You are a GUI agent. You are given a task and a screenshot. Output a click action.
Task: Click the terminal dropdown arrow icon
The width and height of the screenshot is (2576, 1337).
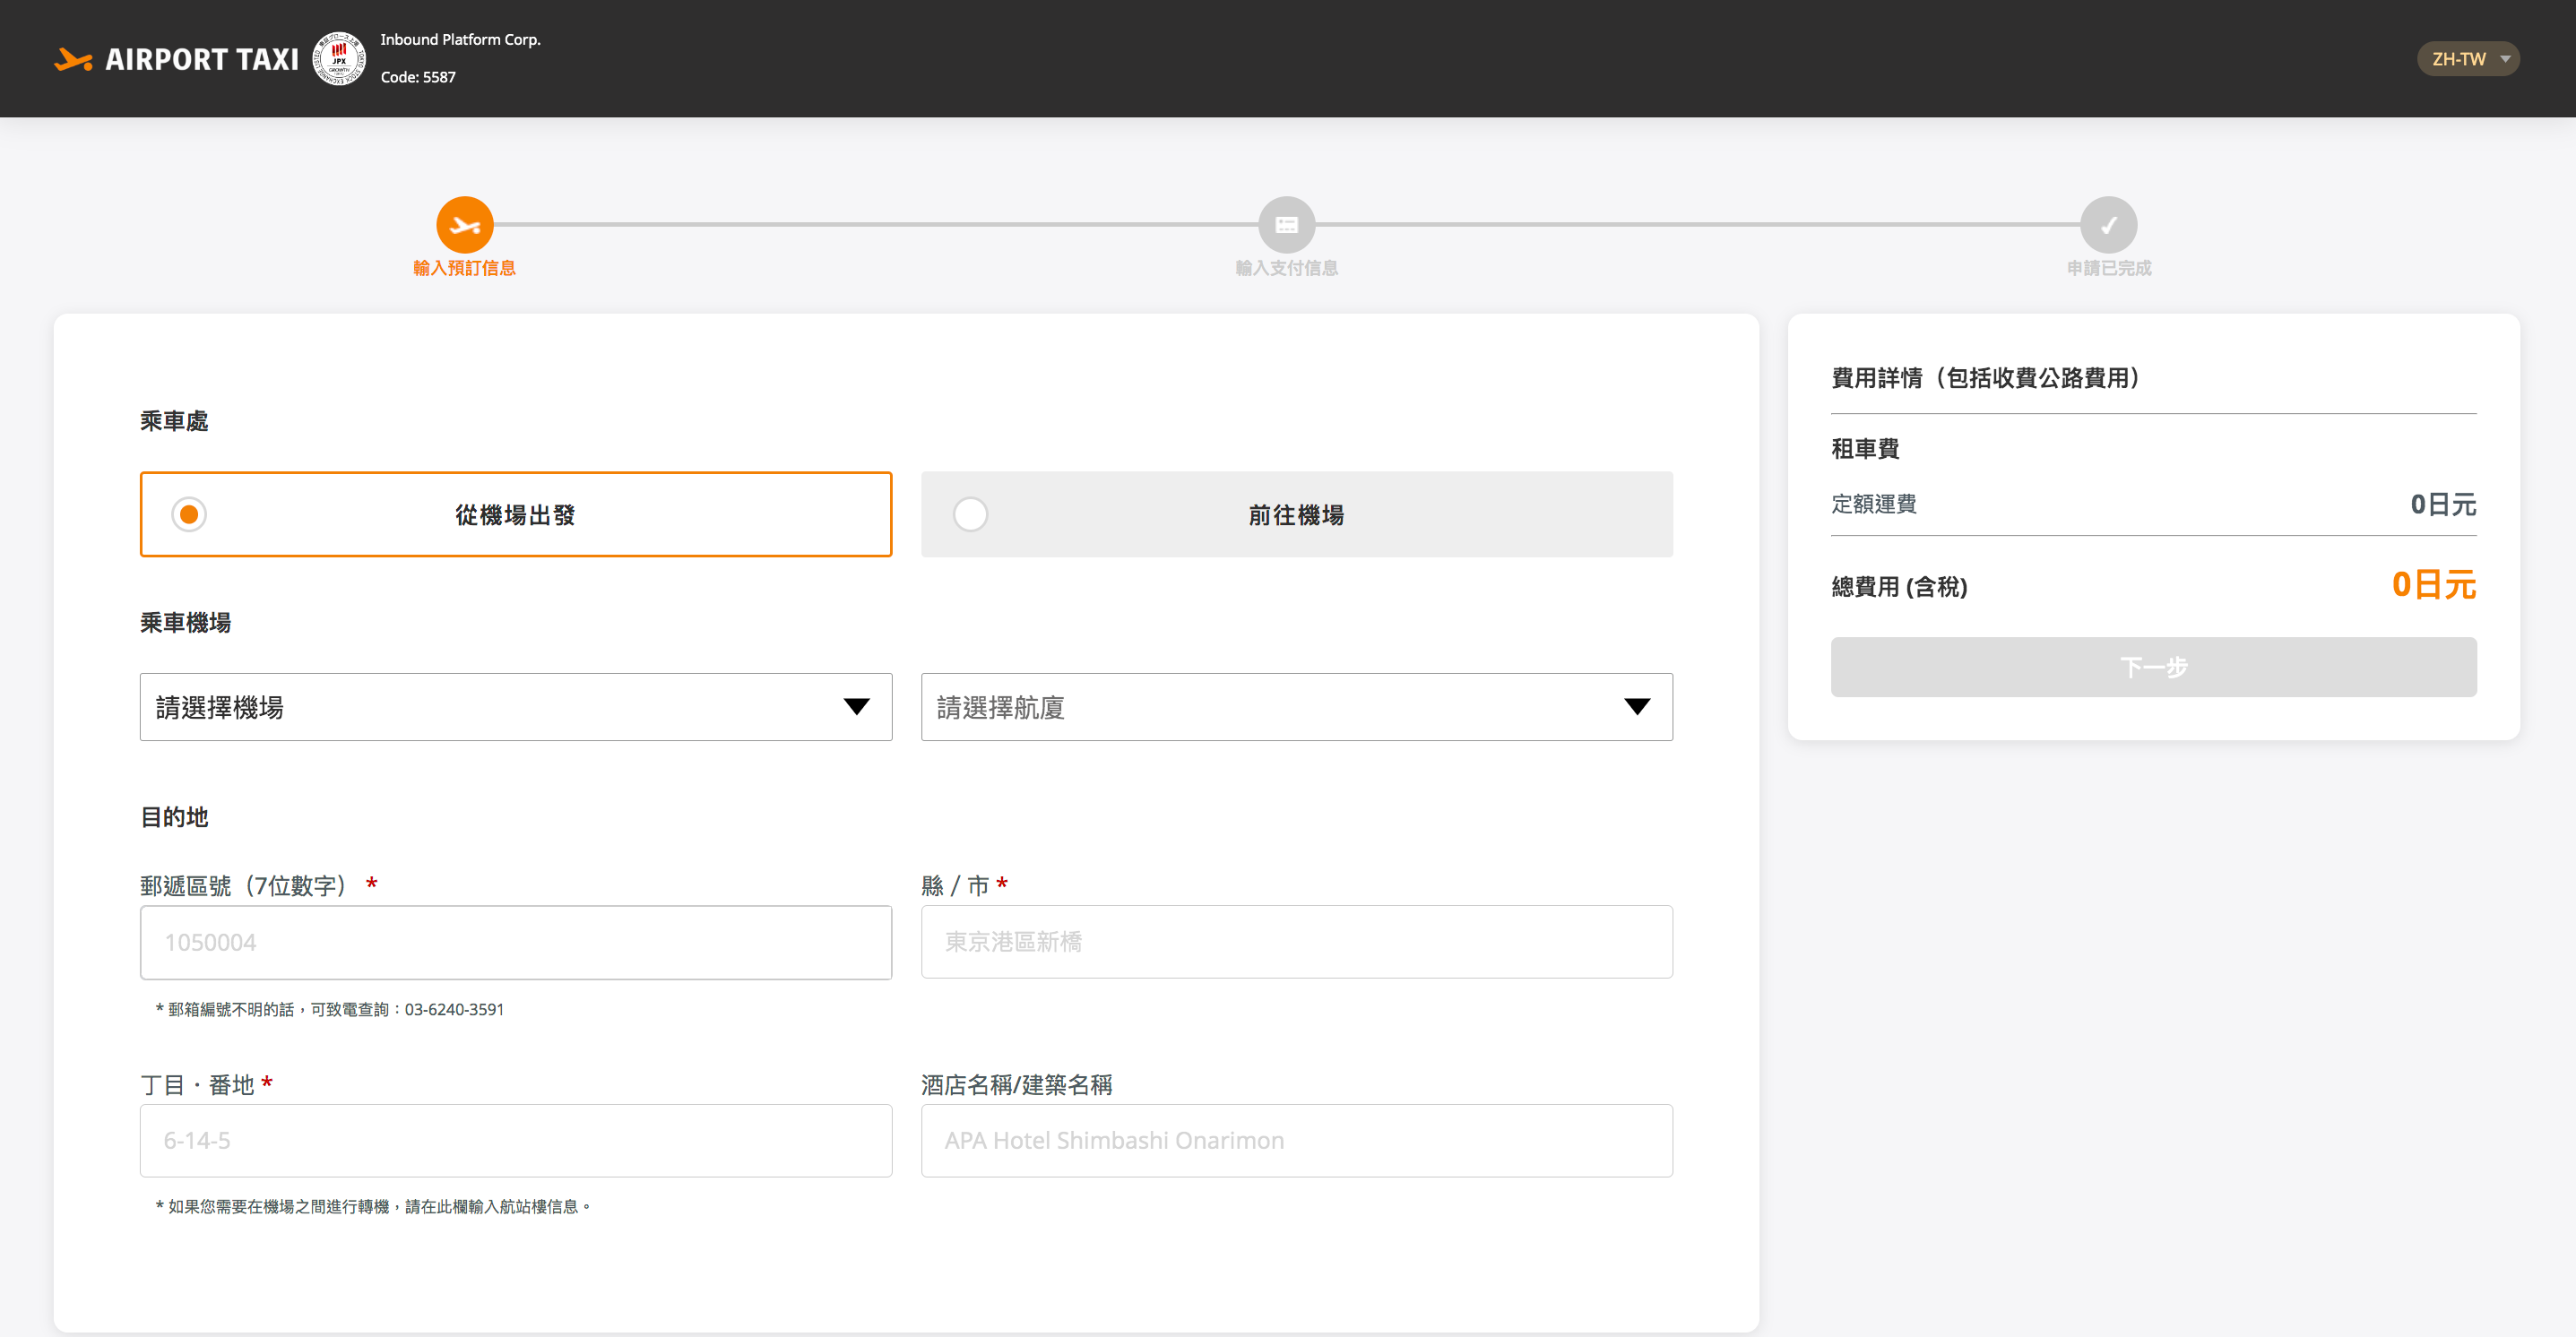point(1636,707)
